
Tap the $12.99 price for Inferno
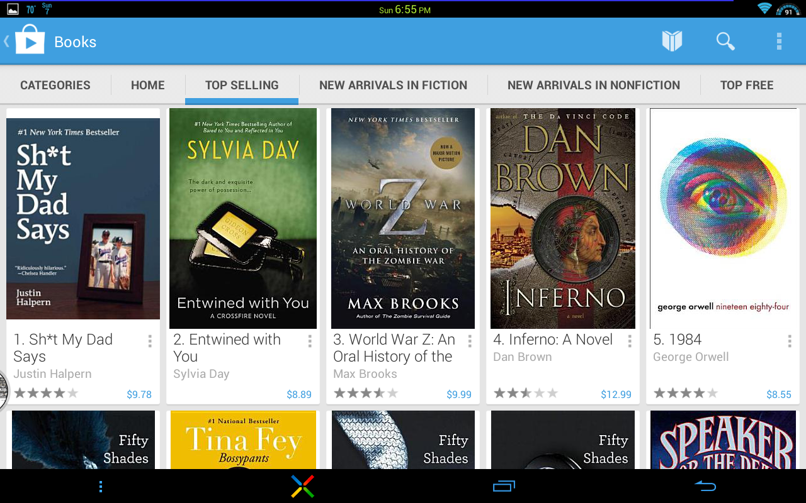point(616,395)
